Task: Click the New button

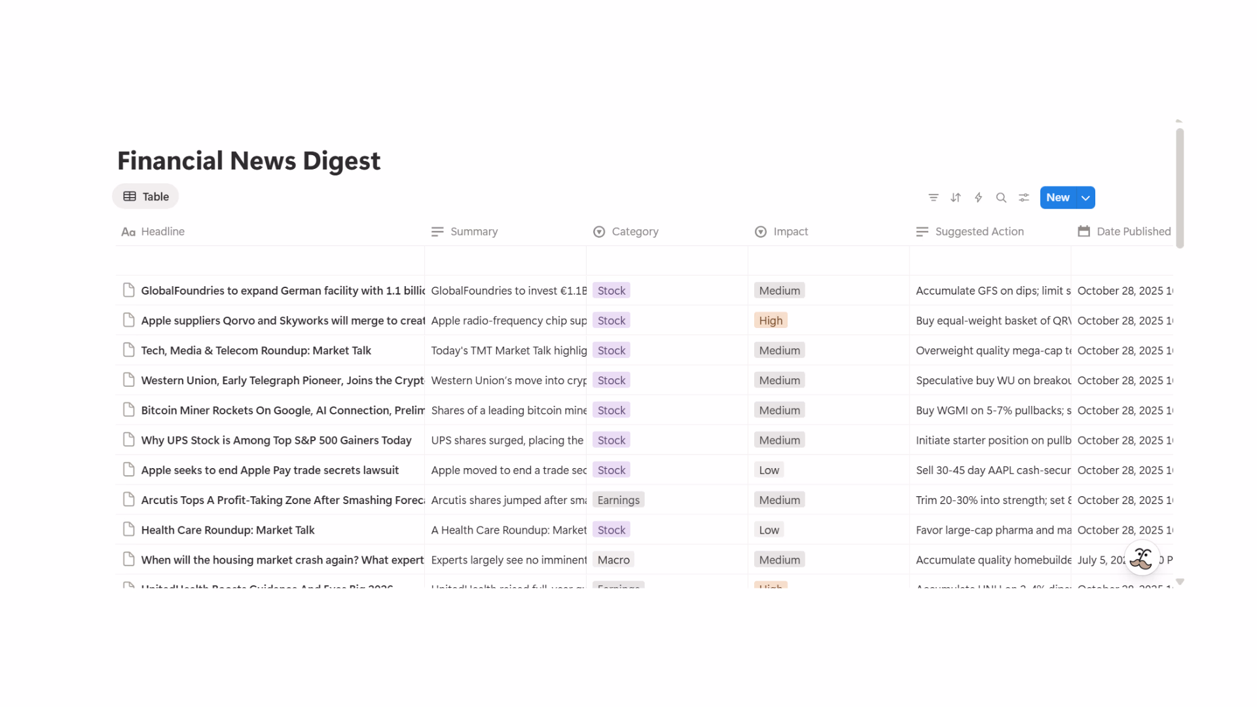Action: (x=1057, y=198)
